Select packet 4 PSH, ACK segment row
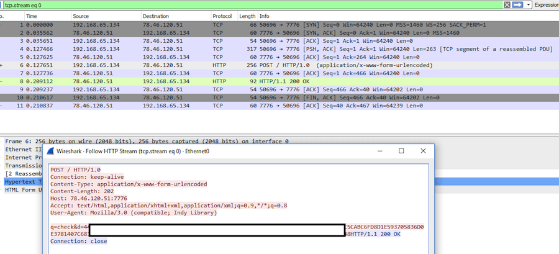This screenshot has height=254, width=559. (279, 49)
